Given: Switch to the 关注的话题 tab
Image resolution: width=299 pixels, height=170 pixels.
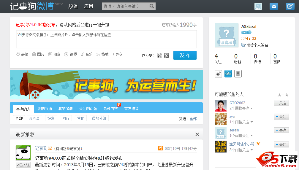Looking at the screenshot, I should point(88,109).
